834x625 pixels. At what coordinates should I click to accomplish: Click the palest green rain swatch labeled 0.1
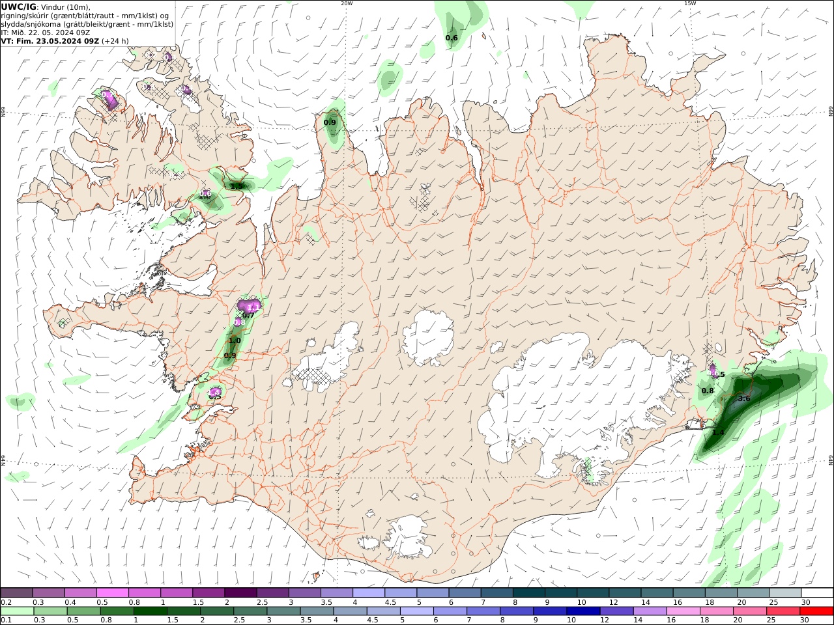[17, 611]
